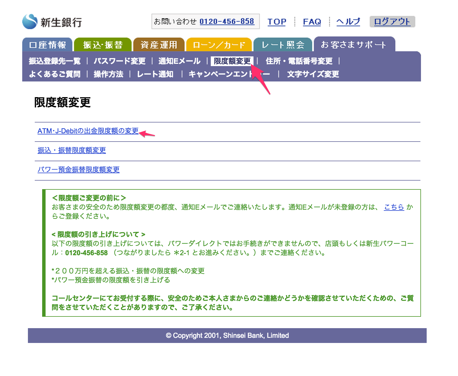Screen dimensions: 458x376
Task: Open 住所・電話番号変更 submenu item
Action: [x=299, y=61]
